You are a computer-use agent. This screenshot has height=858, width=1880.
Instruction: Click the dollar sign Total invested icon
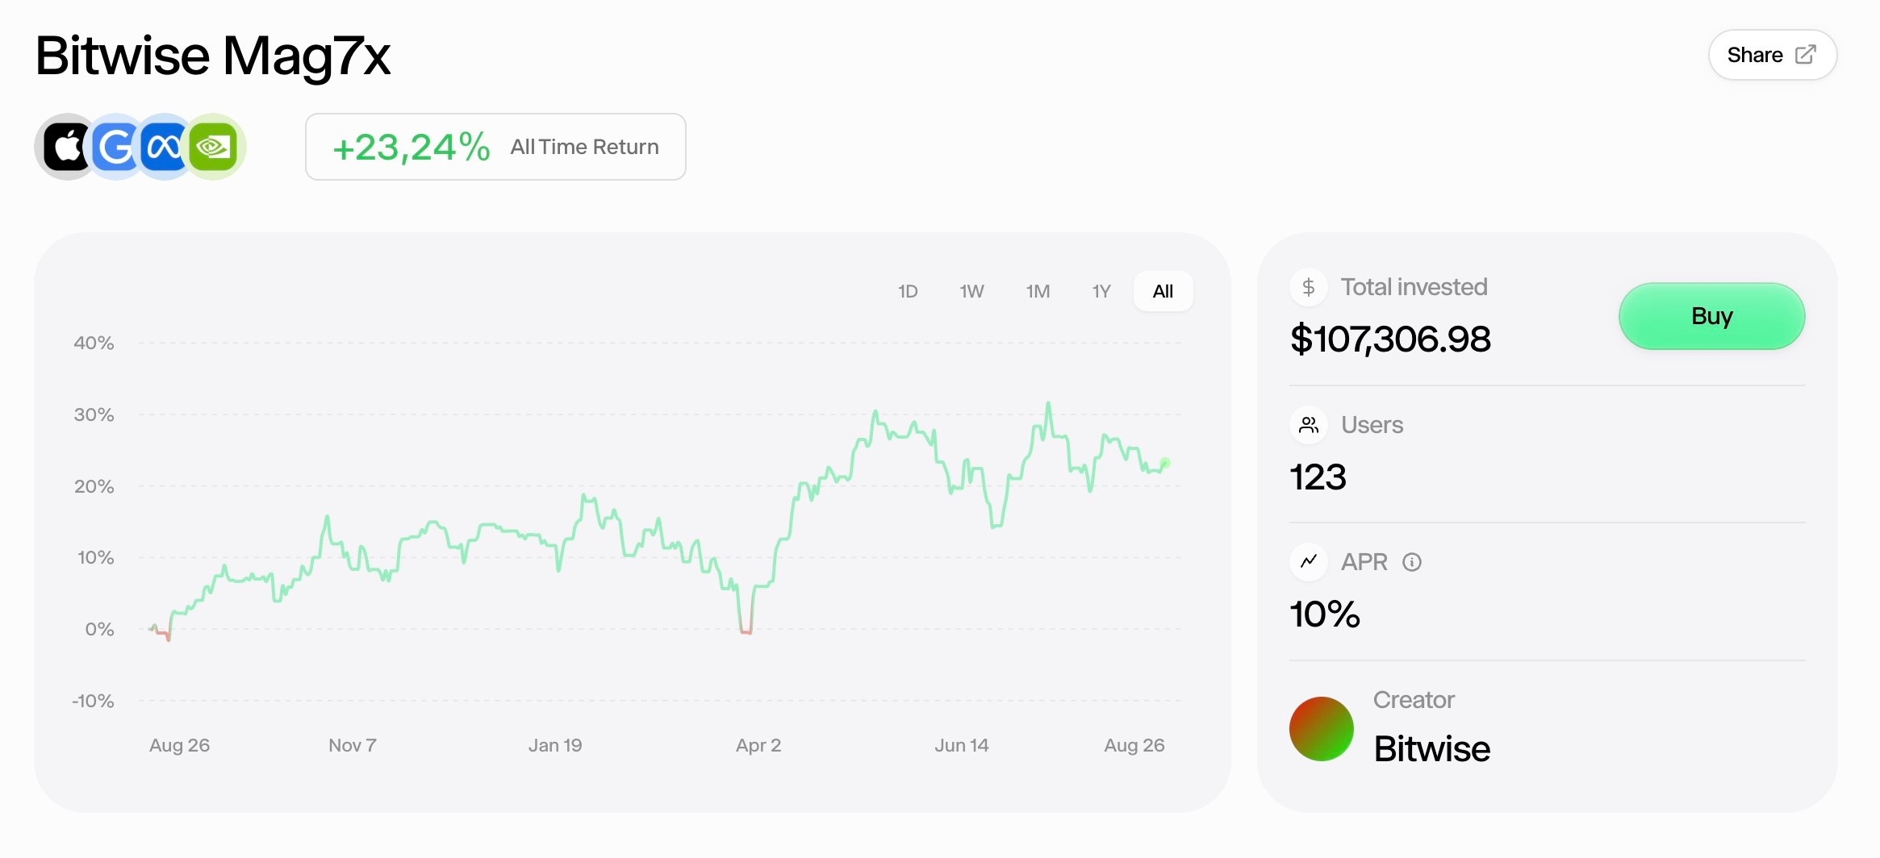(1309, 287)
